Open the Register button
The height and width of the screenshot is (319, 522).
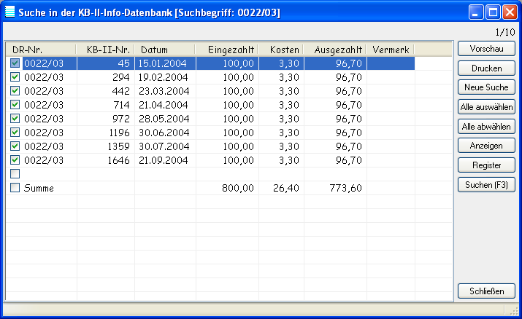[486, 165]
